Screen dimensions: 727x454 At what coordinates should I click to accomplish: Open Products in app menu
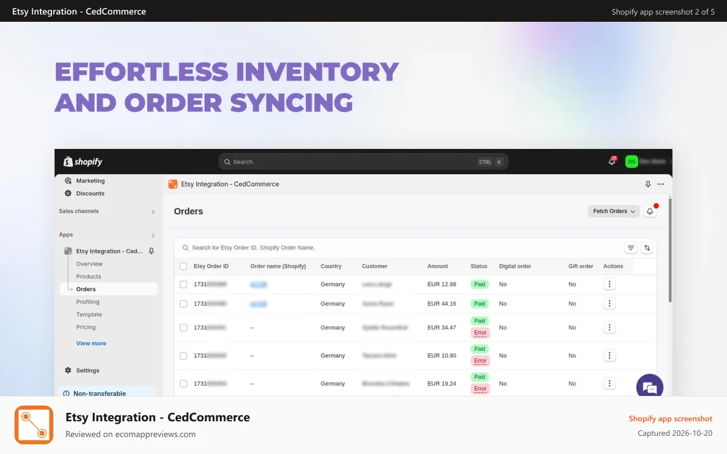click(89, 277)
